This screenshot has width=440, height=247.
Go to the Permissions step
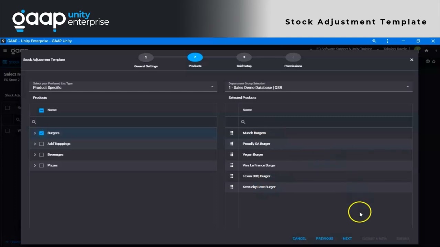(x=293, y=57)
